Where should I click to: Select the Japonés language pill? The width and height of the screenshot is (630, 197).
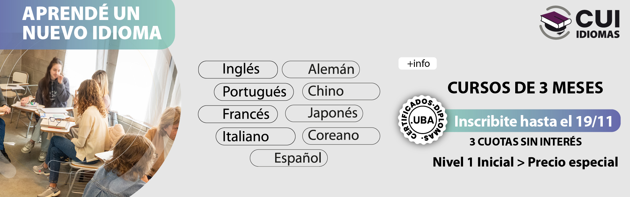point(324,113)
